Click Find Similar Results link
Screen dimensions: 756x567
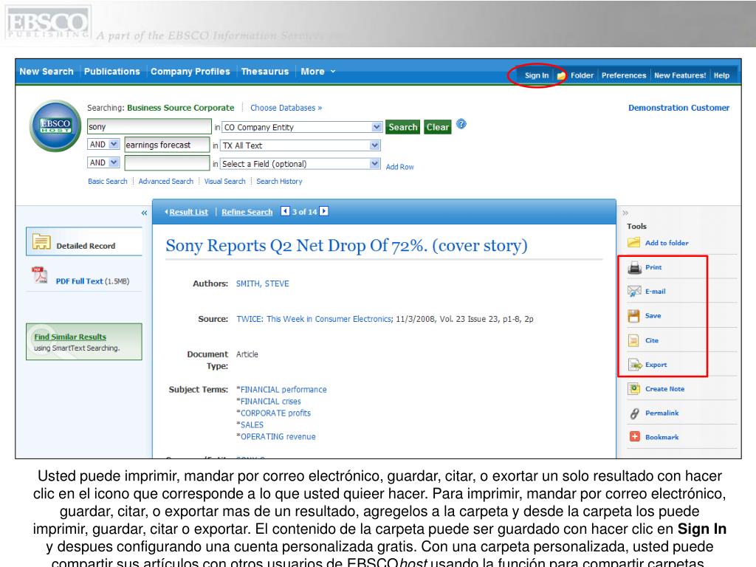[70, 337]
